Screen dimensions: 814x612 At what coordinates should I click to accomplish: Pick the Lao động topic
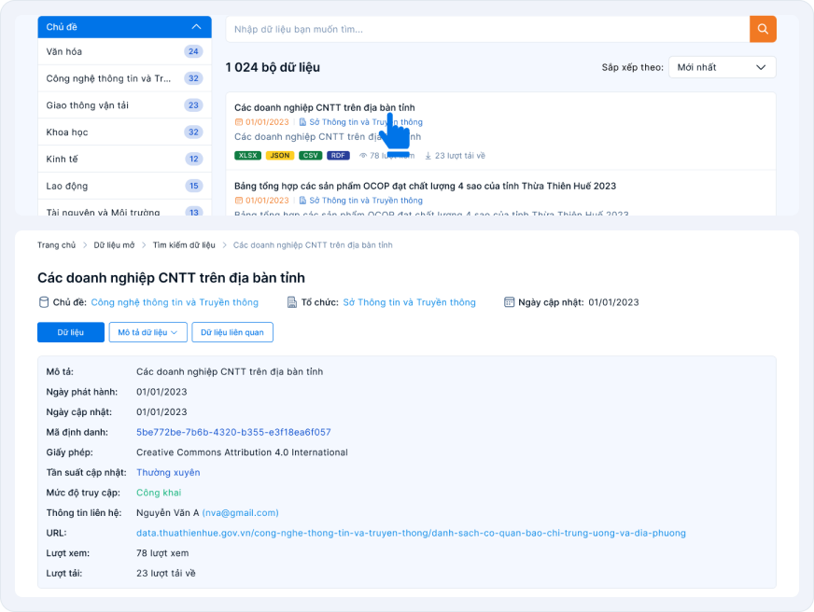124,186
